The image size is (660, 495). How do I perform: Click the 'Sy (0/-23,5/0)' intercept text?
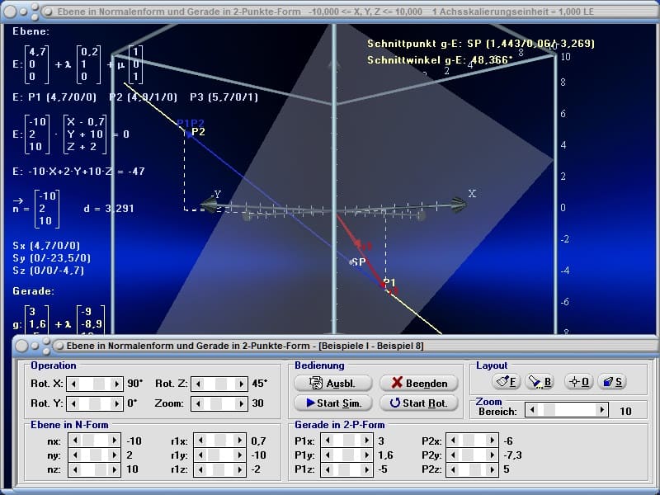52,258
